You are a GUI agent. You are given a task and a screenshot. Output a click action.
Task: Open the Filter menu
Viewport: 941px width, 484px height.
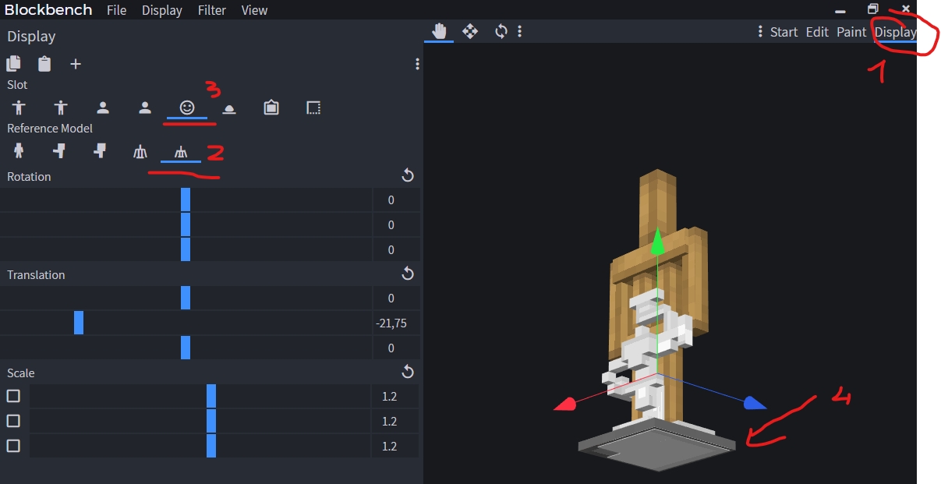tap(212, 10)
